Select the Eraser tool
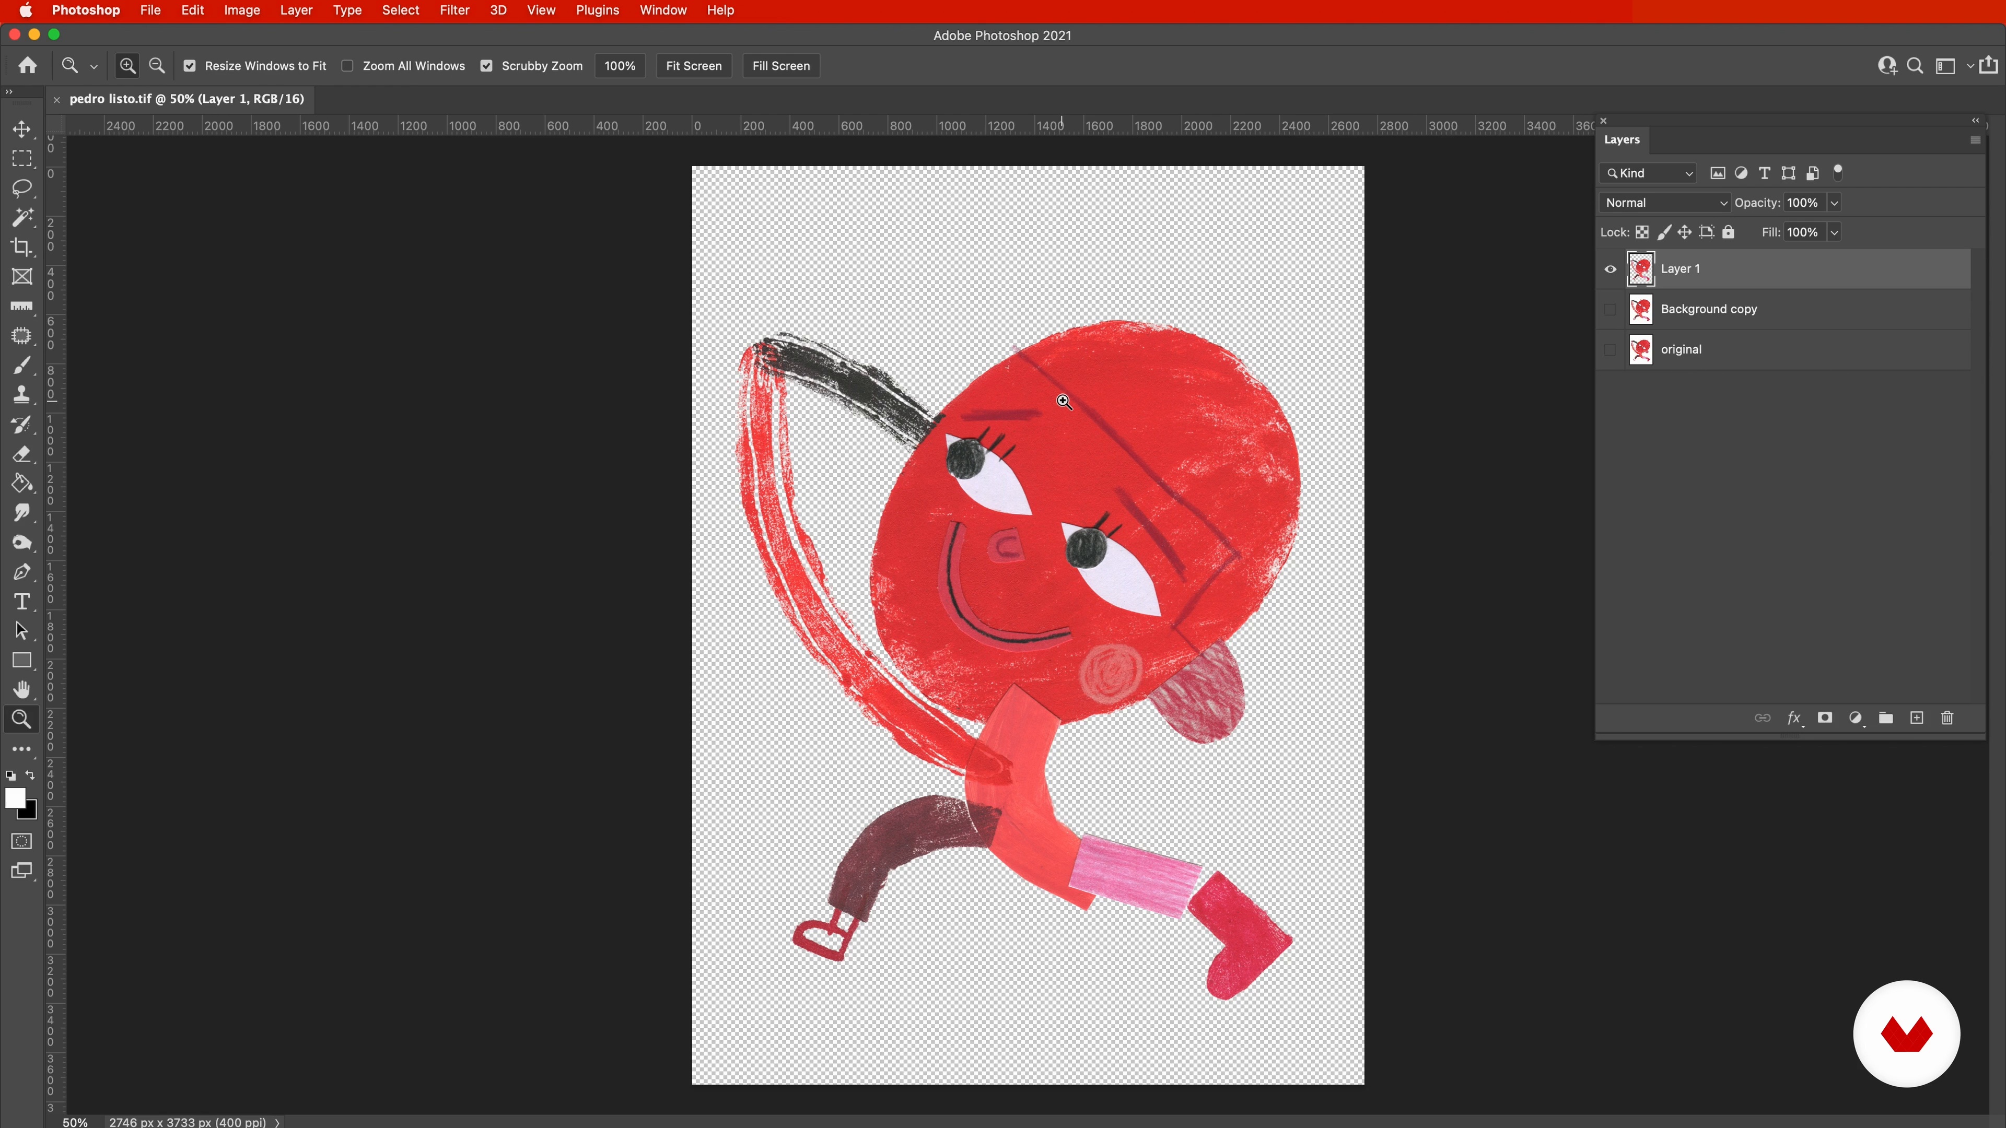Viewport: 2006px width, 1128px height. tap(22, 454)
